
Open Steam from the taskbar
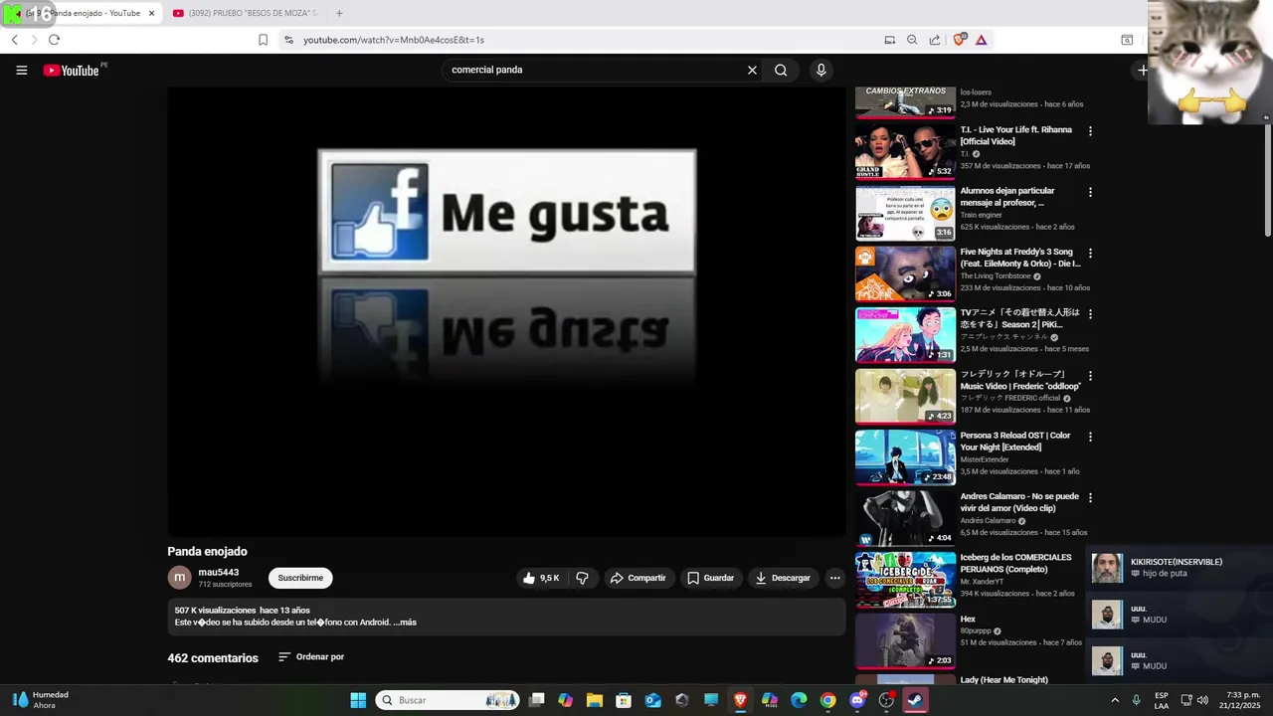pyautogui.click(x=915, y=700)
